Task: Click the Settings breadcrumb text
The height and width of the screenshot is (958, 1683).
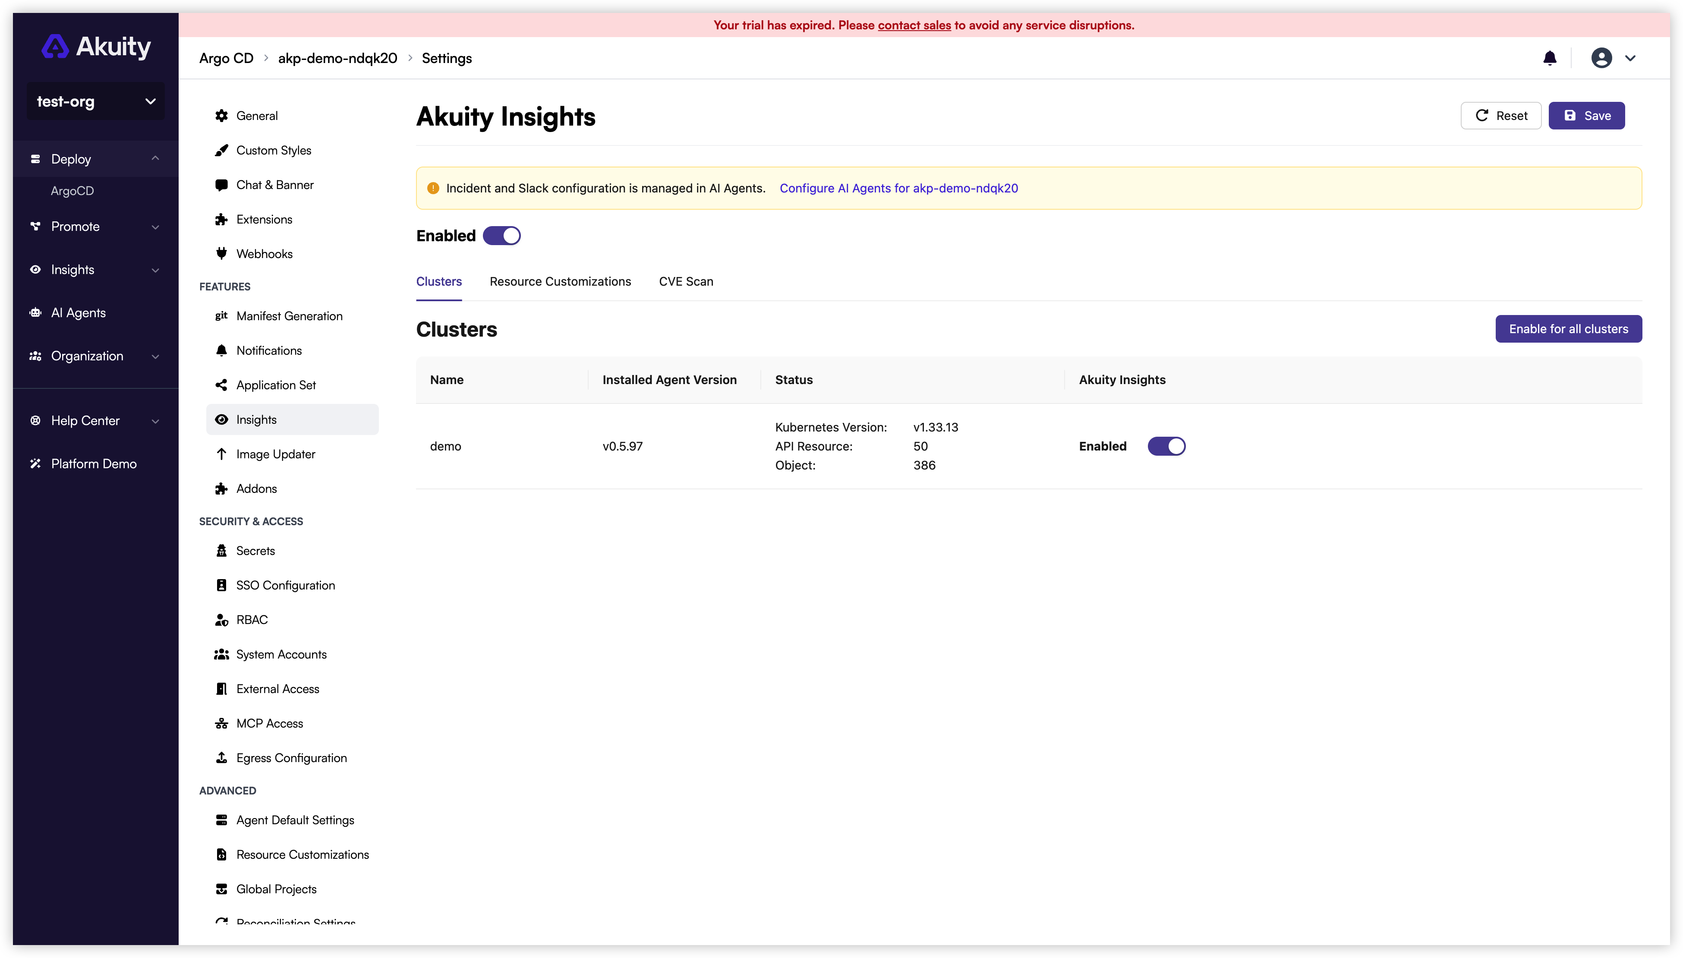Action: pyautogui.click(x=447, y=59)
